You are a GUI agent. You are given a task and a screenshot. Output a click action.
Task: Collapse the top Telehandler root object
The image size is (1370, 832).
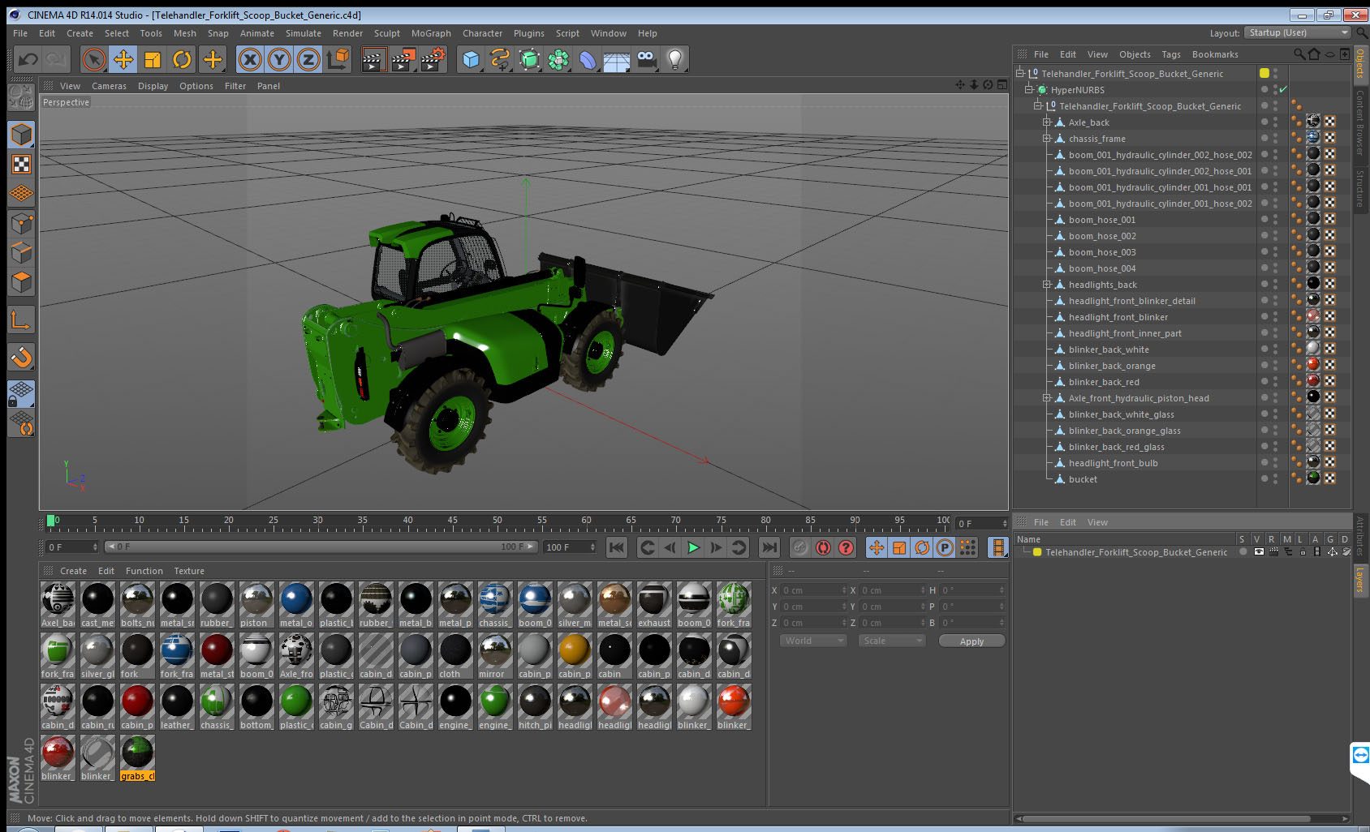1020,73
